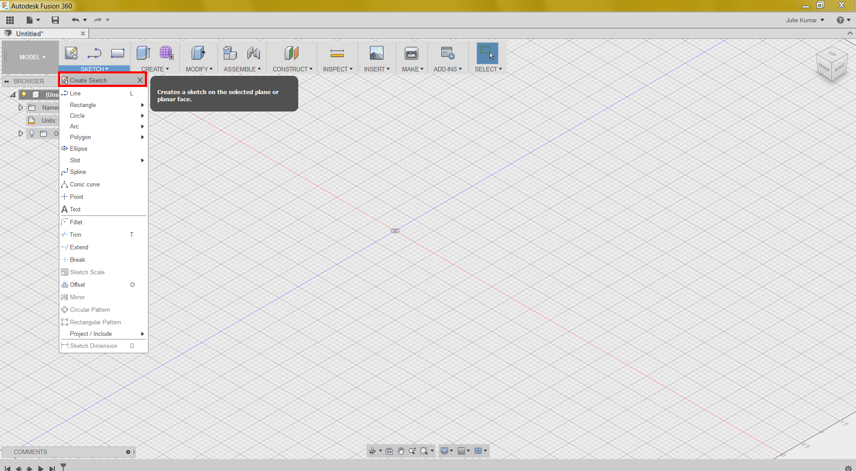The width and height of the screenshot is (856, 471).
Task: Open the CREATE dropdown menu
Action: coord(155,69)
